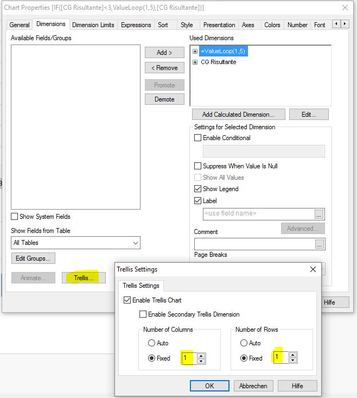357x398 pixels.
Task: Select Auto for Number of Columns
Action: point(151,343)
